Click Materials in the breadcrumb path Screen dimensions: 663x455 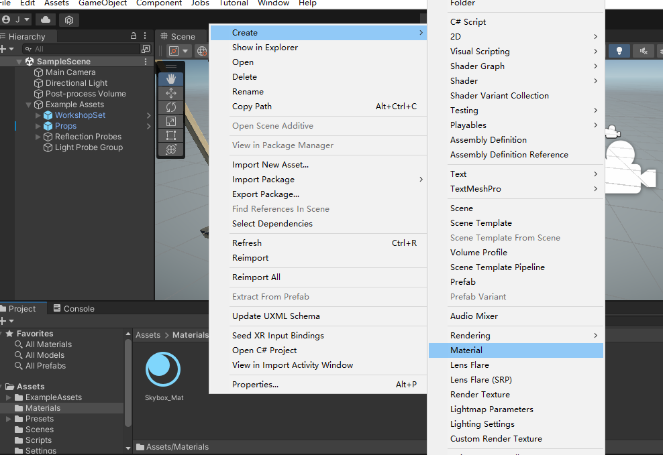coord(191,335)
